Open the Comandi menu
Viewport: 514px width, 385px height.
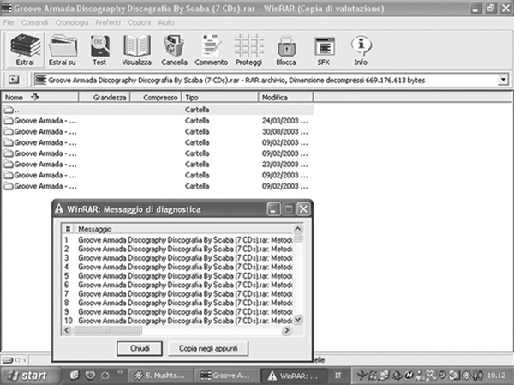(x=34, y=22)
